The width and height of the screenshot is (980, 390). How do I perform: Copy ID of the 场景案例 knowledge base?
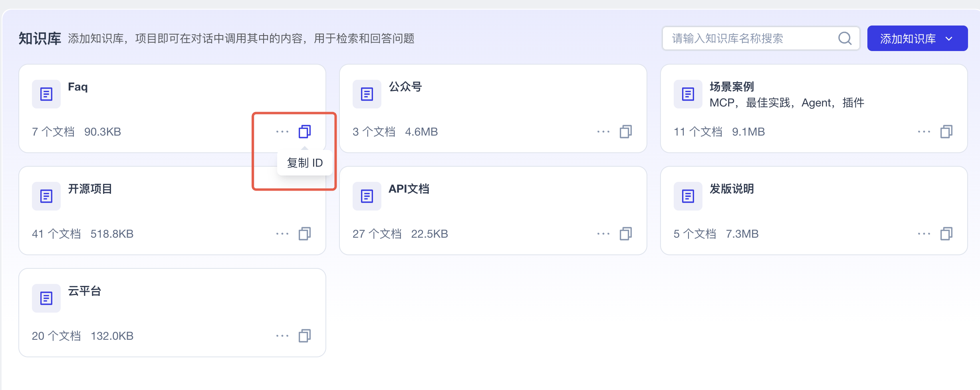(946, 132)
